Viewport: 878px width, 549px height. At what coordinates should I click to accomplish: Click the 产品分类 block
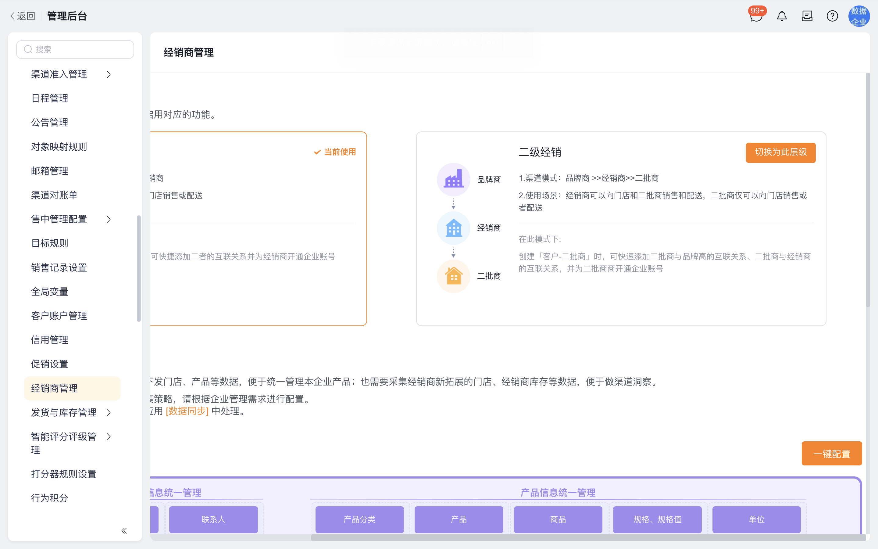coord(359,520)
